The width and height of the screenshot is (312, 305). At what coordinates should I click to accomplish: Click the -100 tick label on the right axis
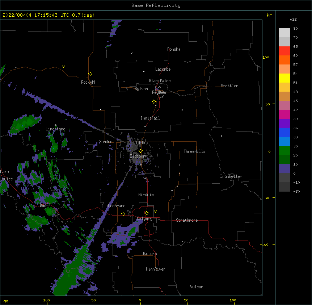pyautogui.click(x=265, y=245)
